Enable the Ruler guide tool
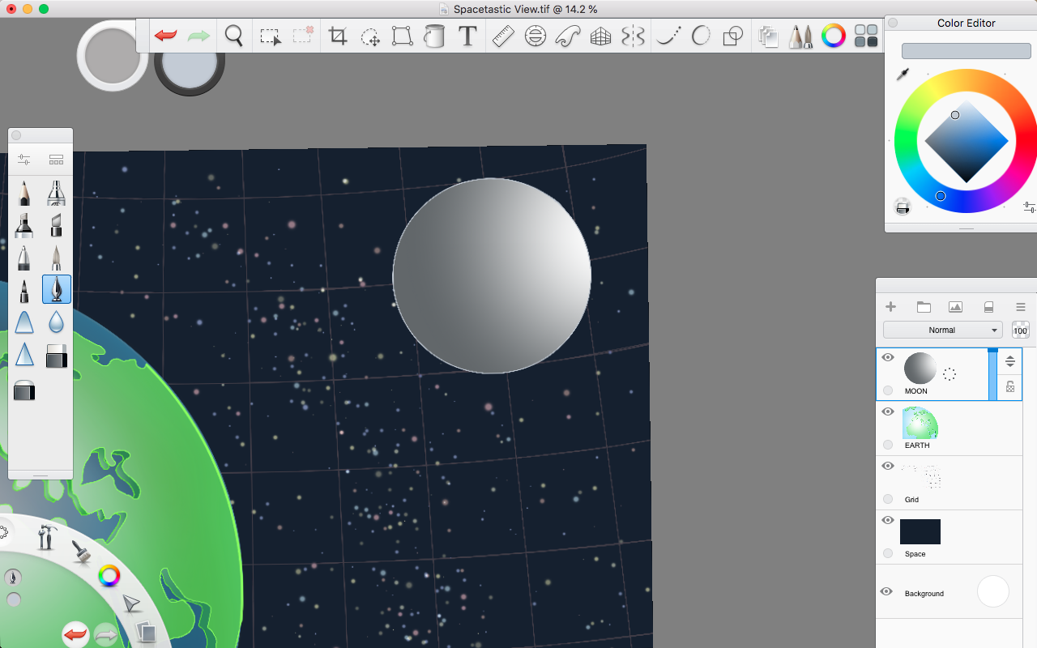1037x648 pixels. 503,36
